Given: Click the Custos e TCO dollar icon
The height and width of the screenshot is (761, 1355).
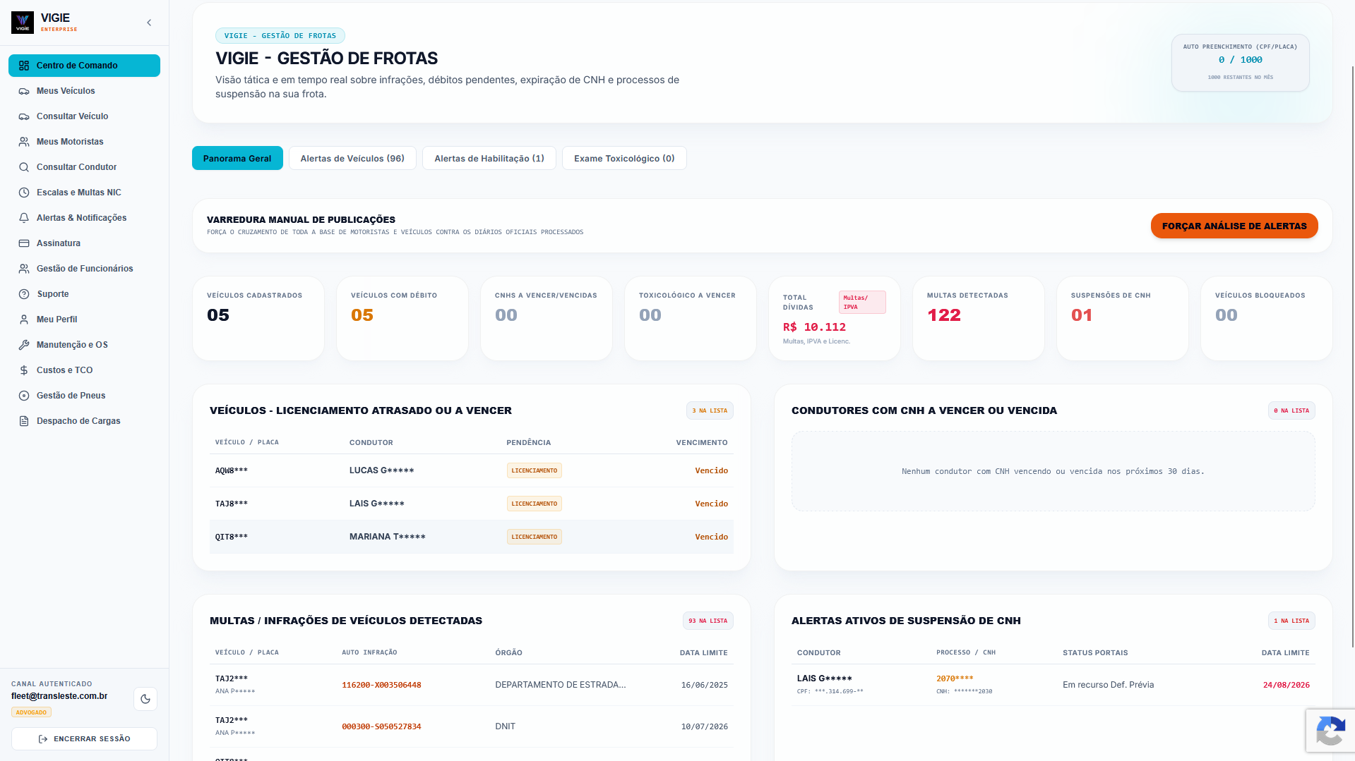Looking at the screenshot, I should [24, 370].
